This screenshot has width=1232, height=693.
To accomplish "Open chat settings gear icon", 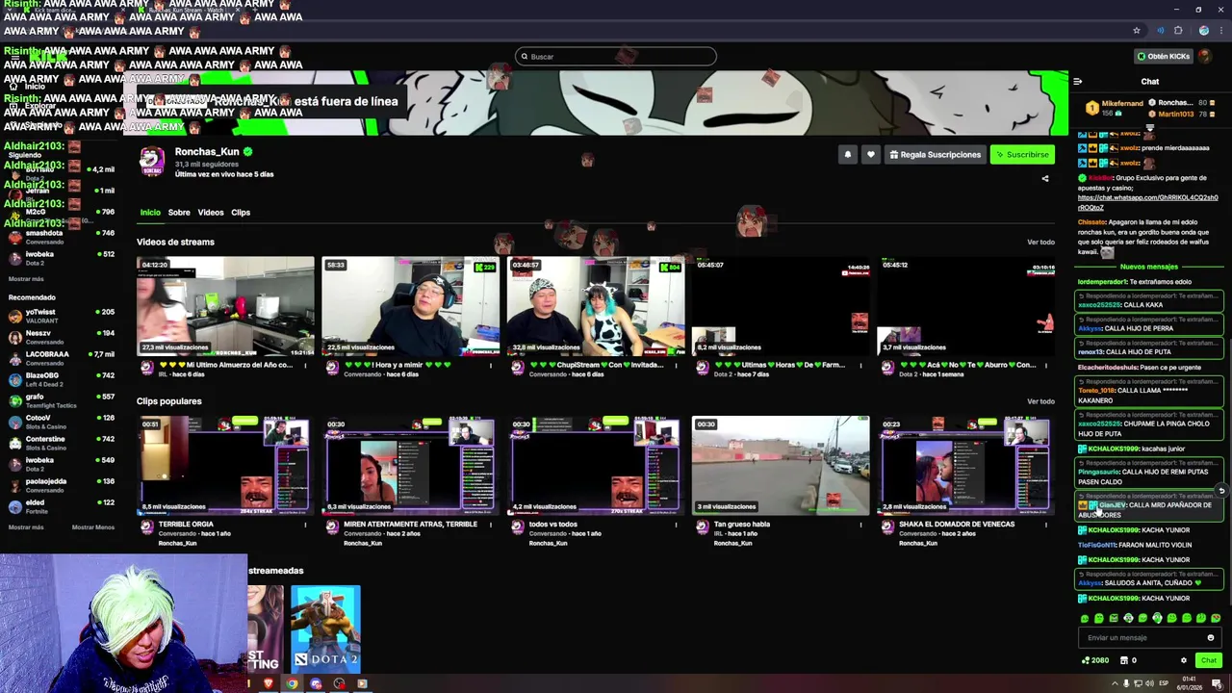I will pyautogui.click(x=1184, y=660).
